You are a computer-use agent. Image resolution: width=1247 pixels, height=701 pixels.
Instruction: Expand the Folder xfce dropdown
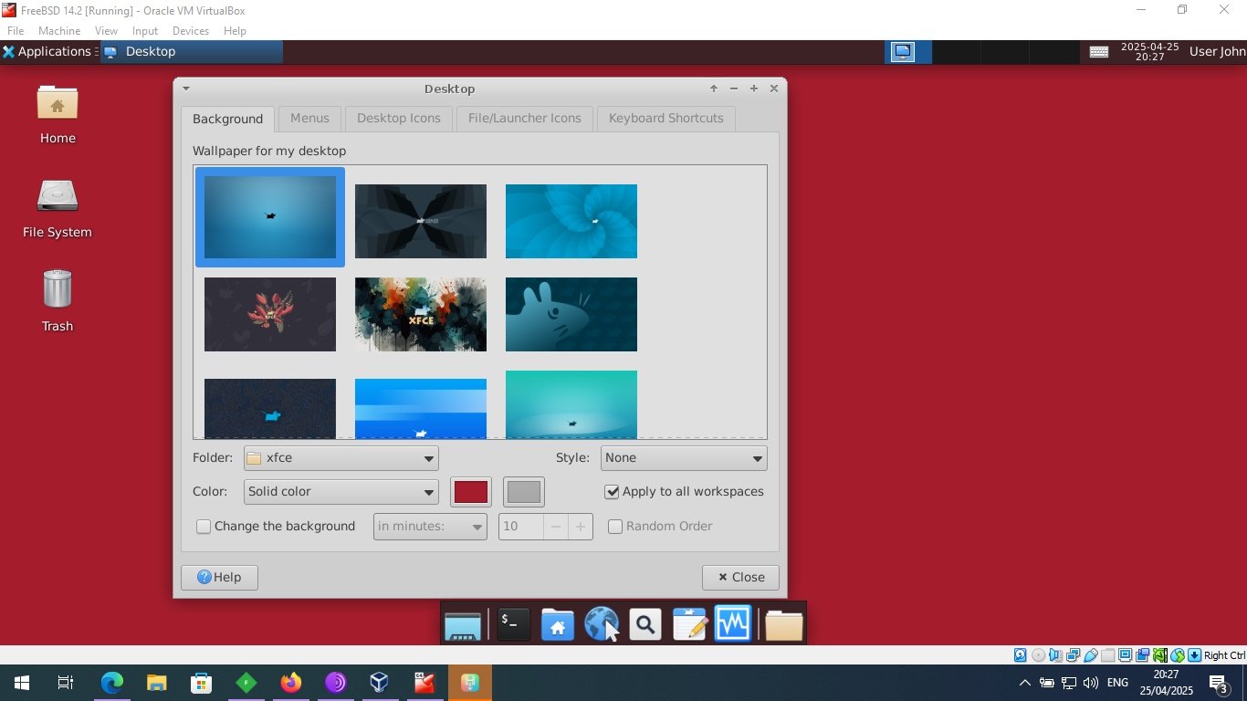(x=341, y=458)
